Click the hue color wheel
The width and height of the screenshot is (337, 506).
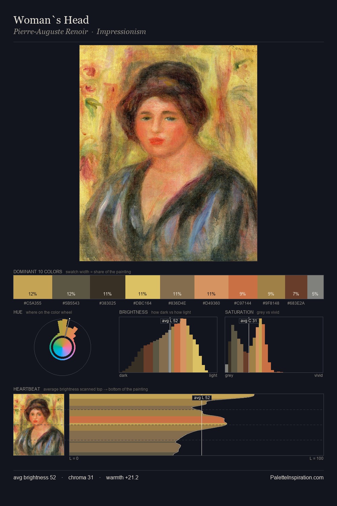coord(62,347)
